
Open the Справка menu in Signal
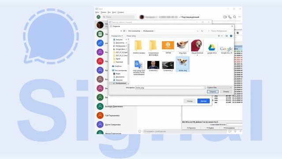(x=121, y=12)
